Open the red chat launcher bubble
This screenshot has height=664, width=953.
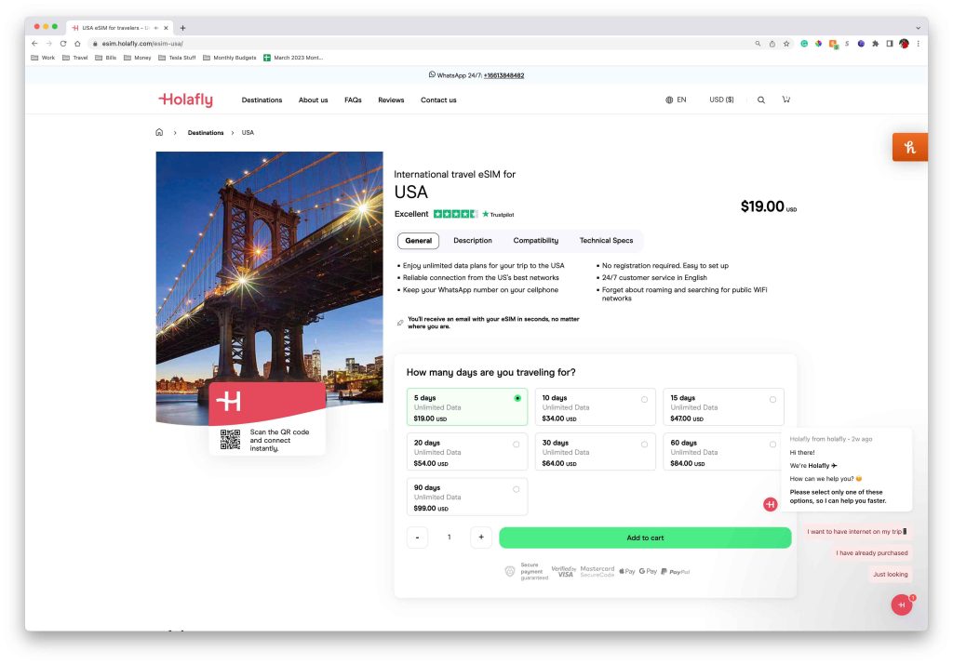point(902,604)
